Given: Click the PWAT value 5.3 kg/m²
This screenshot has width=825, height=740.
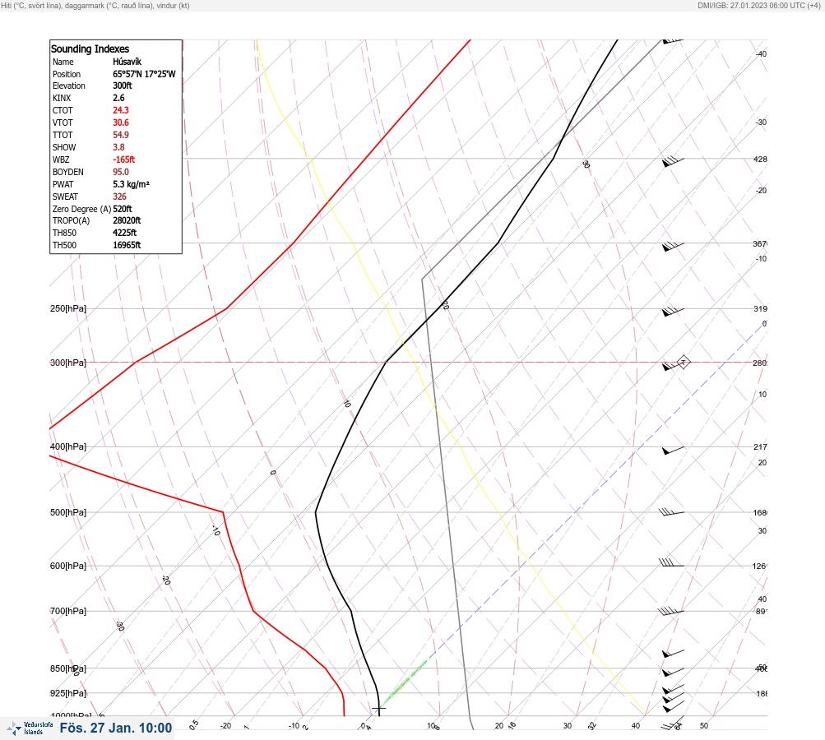Looking at the screenshot, I should tap(131, 184).
